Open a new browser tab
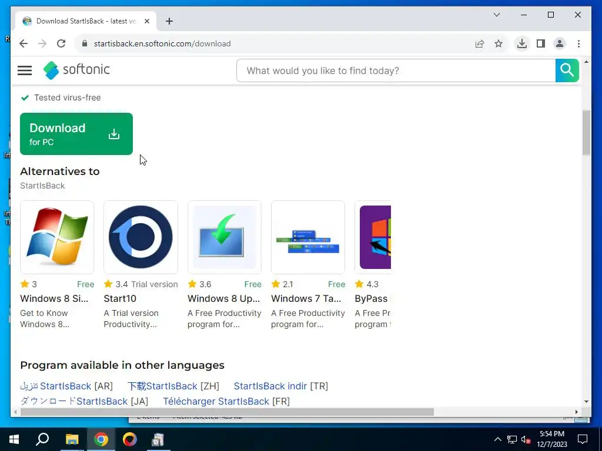This screenshot has width=602, height=451. tap(169, 21)
